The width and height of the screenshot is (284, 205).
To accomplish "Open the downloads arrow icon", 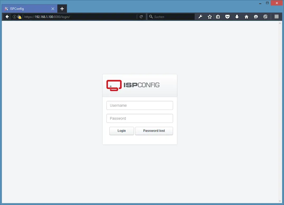I will click(237, 17).
